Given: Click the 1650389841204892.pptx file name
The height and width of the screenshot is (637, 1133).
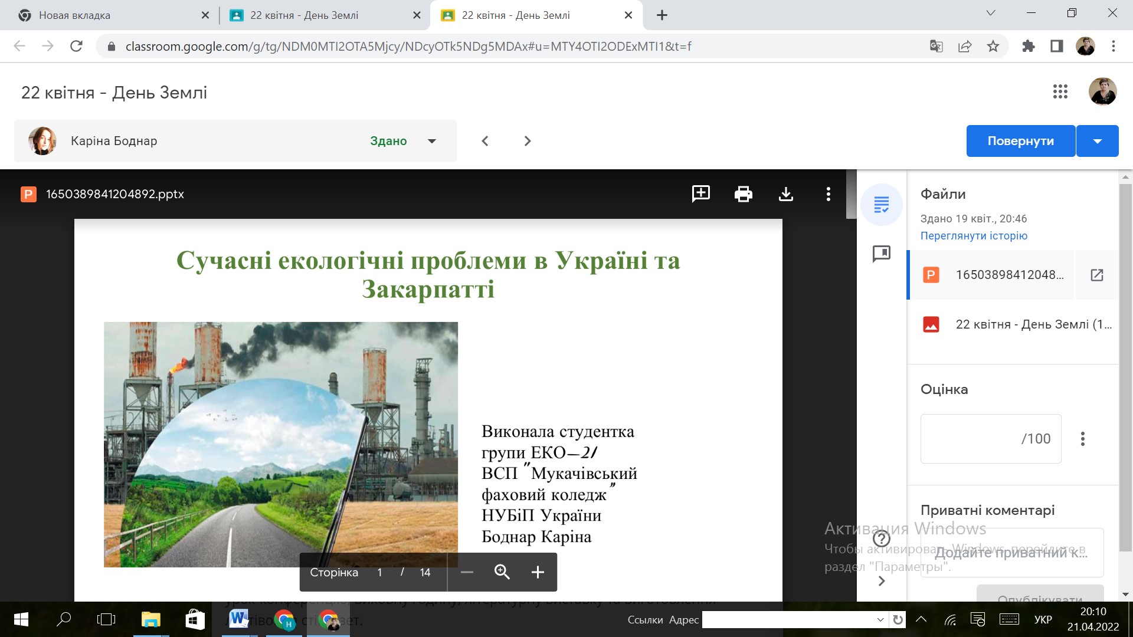Looking at the screenshot, I should [115, 194].
